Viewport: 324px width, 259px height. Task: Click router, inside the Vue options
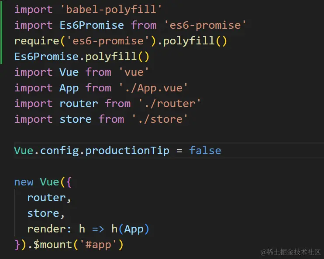pos(49,198)
